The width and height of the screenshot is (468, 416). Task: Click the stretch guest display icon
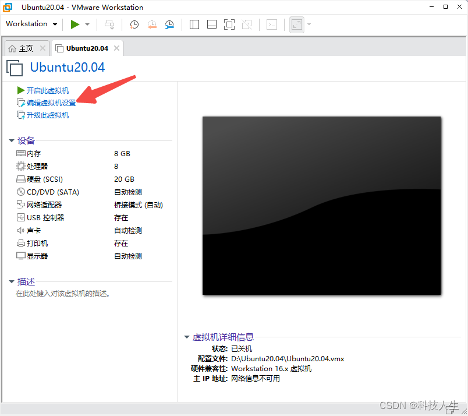point(297,24)
